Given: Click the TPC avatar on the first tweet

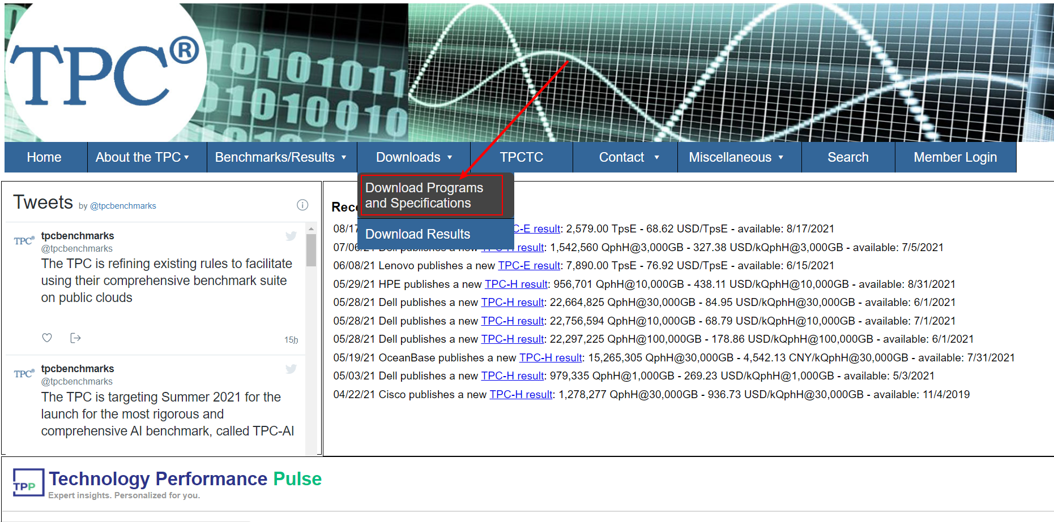Looking at the screenshot, I should 24,241.
